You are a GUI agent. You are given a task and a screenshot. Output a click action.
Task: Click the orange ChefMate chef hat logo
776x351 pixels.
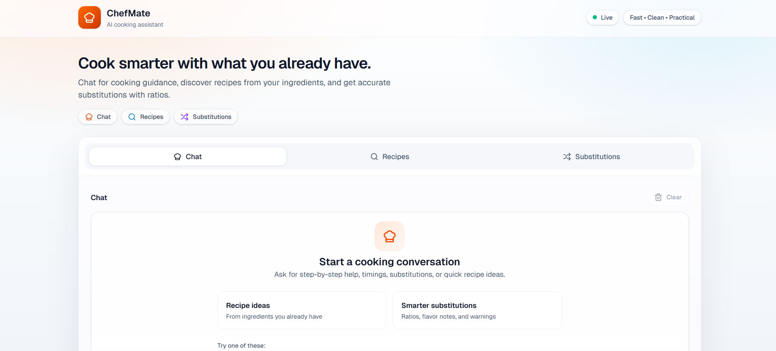point(89,18)
